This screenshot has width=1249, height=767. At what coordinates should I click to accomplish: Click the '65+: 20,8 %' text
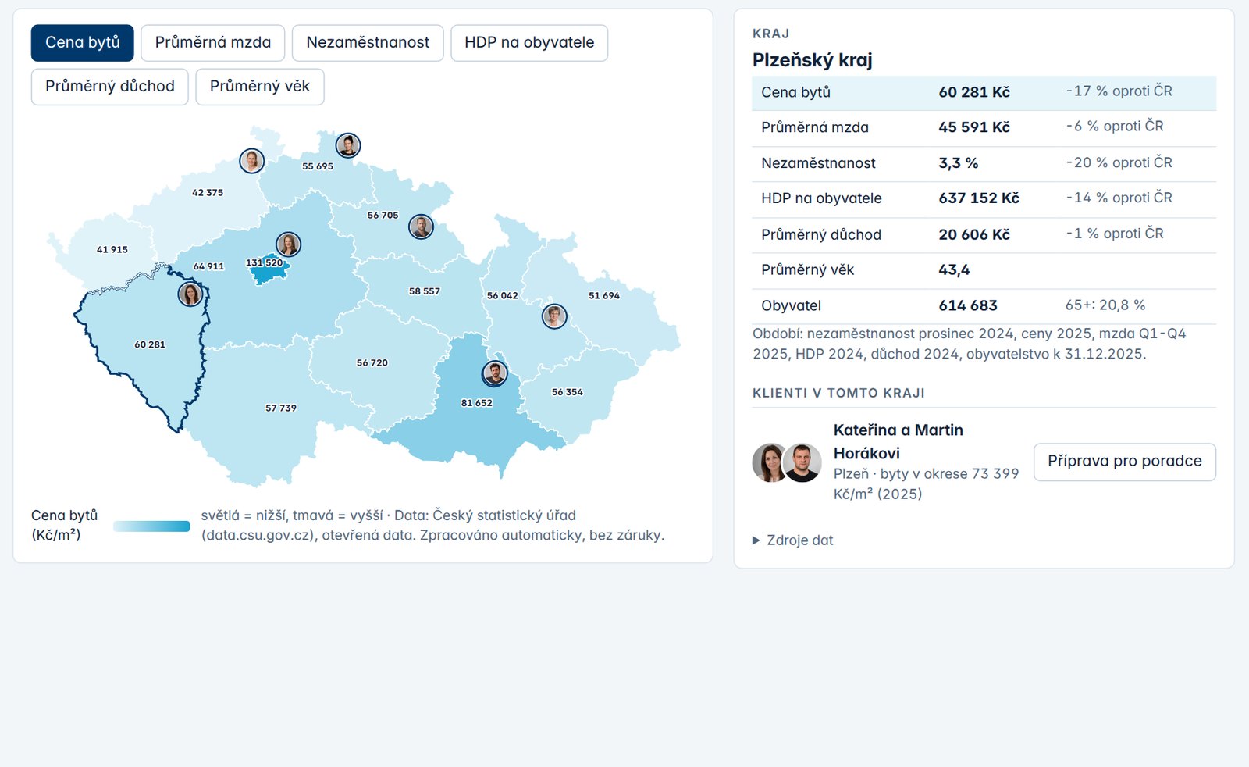pyautogui.click(x=1105, y=305)
